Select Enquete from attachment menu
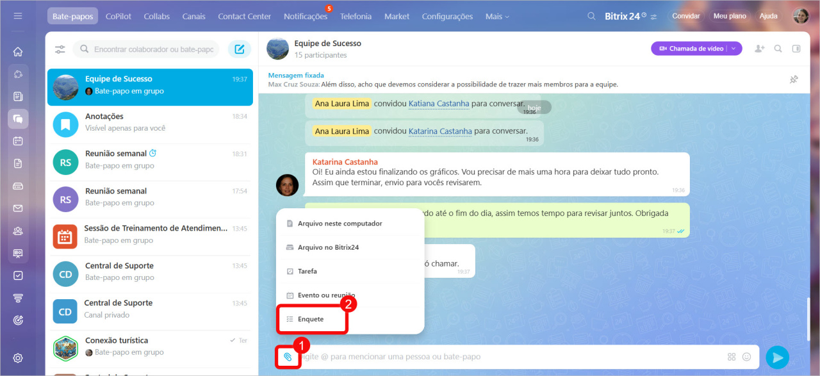Viewport: 820px width, 376px height. click(311, 319)
